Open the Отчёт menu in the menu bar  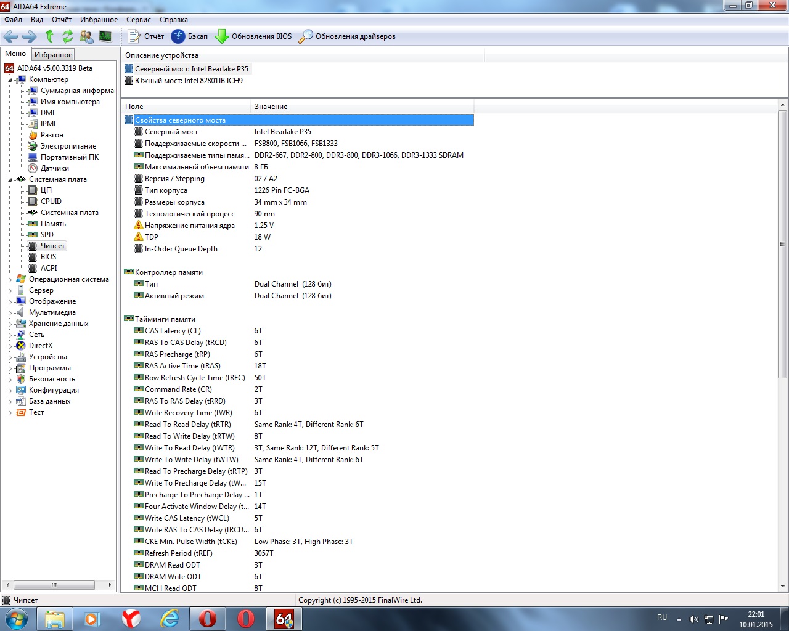point(62,20)
